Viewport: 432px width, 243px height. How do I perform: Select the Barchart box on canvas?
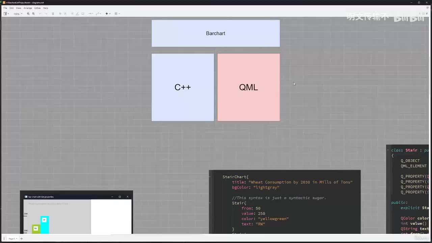point(216,33)
